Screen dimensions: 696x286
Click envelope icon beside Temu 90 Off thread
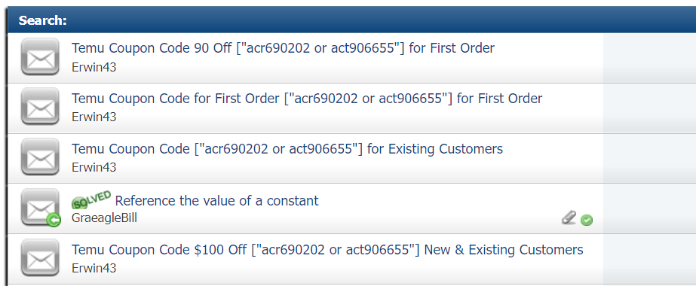pos(40,56)
